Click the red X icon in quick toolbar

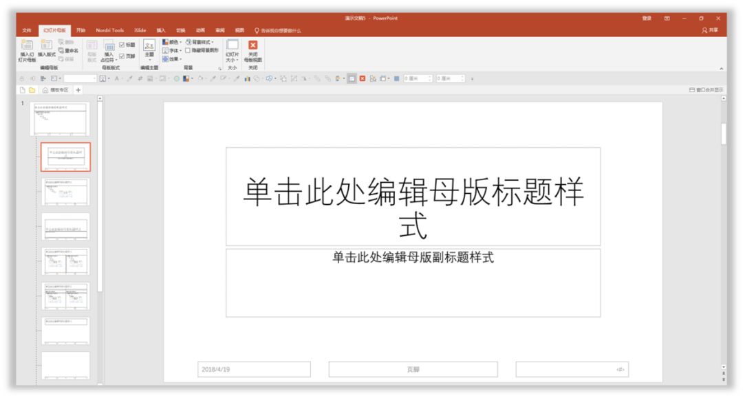[x=363, y=78]
